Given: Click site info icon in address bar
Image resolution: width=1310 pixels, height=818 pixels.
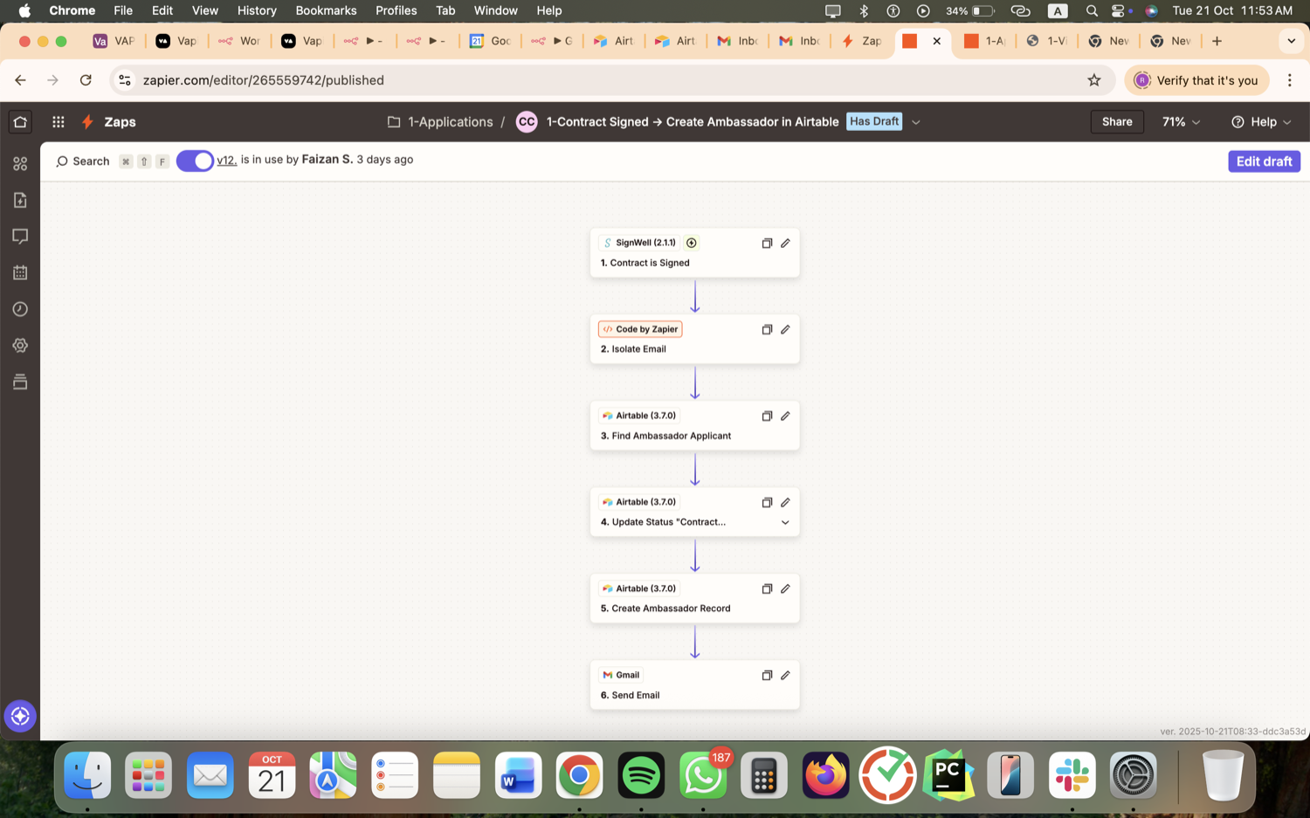Looking at the screenshot, I should click(125, 80).
